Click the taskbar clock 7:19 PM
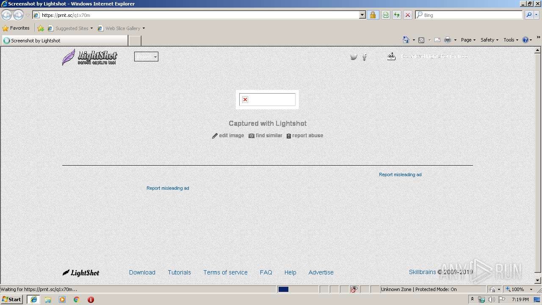This screenshot has width=542, height=305. pyautogui.click(x=520, y=299)
